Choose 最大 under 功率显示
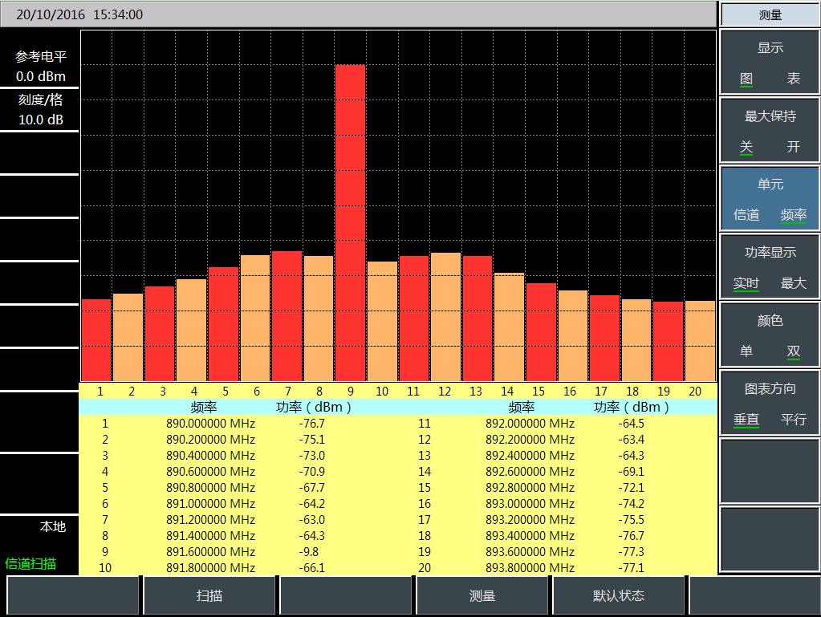This screenshot has height=617, width=821. click(793, 283)
